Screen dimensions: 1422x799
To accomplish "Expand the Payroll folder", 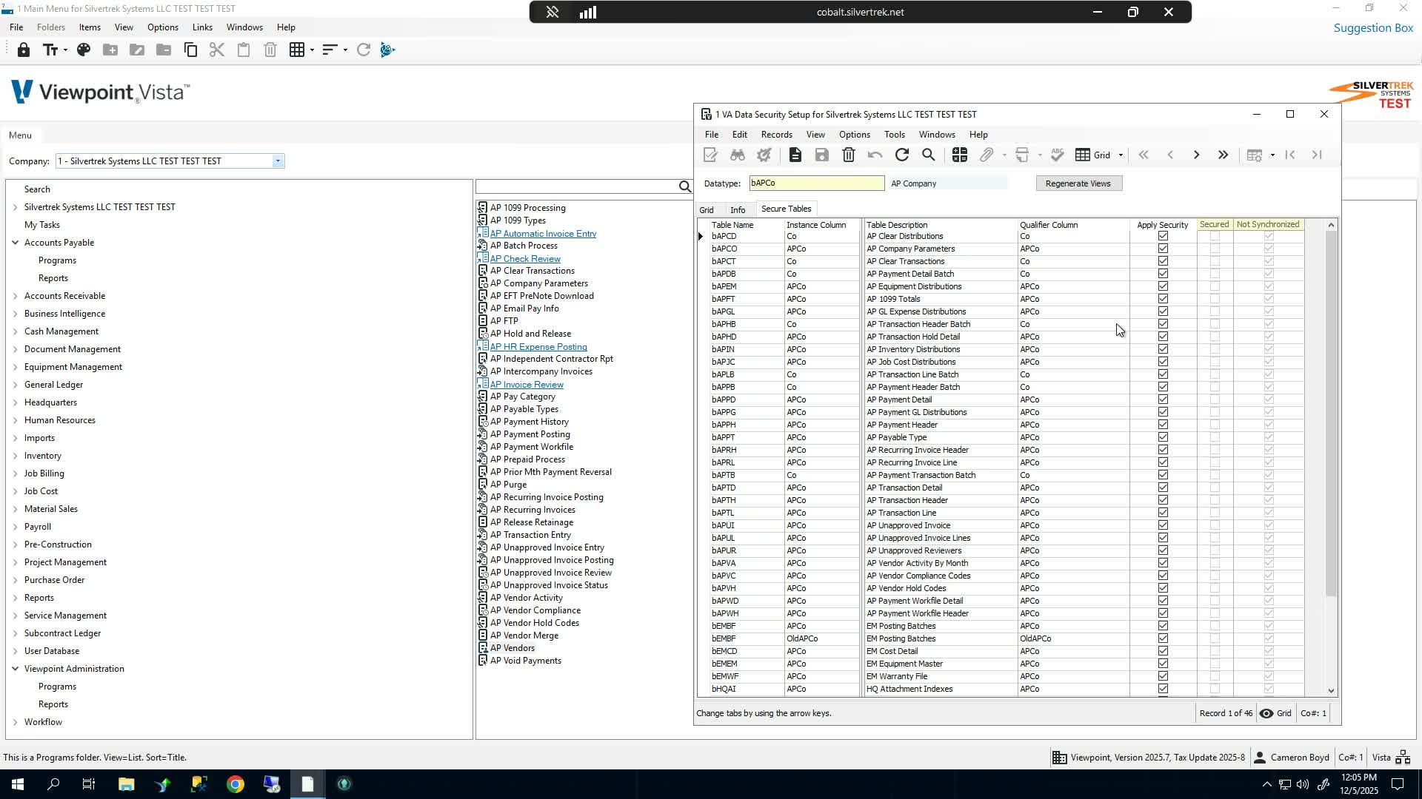I will pyautogui.click(x=16, y=527).
